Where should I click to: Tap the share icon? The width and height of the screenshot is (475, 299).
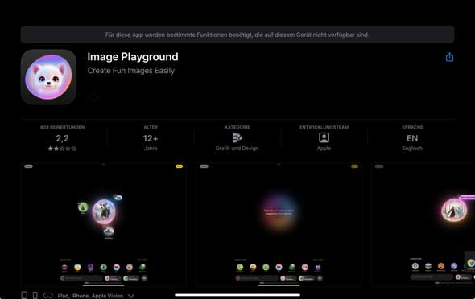[449, 57]
